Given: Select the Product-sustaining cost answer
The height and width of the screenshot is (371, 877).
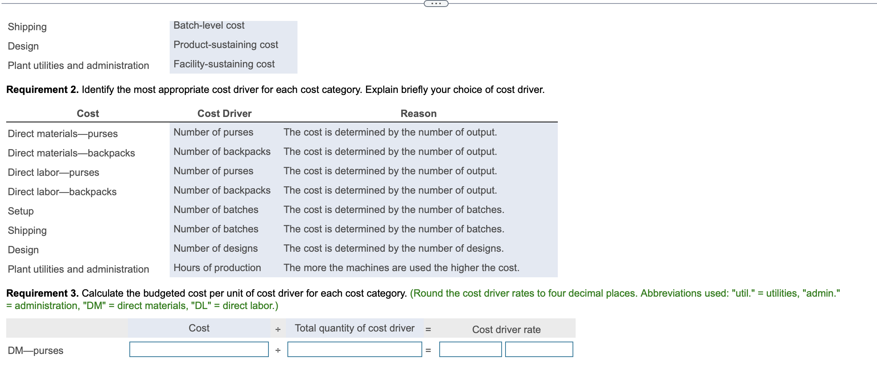Looking at the screenshot, I should pos(226,45).
